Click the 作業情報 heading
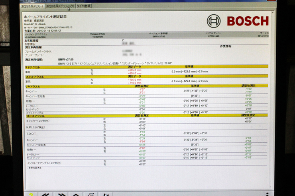Screen dimensions: 295x196 coord(226,47)
